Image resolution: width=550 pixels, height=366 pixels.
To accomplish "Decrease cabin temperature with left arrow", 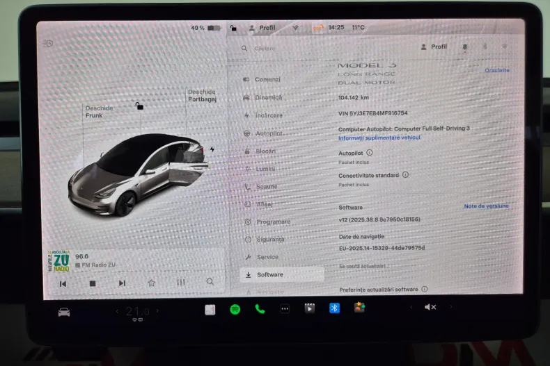I will coord(117,311).
